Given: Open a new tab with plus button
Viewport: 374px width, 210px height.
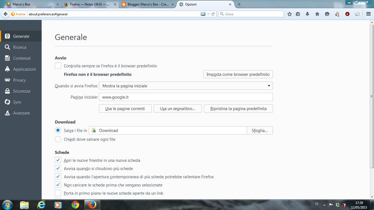Looking at the screenshot, I should pos(239,4).
